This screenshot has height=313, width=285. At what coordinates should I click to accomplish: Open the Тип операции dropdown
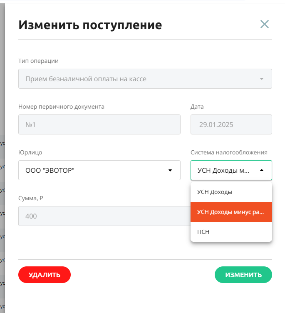pos(145,79)
